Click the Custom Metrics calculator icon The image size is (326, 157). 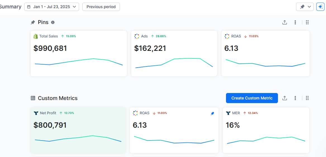pos(33,98)
